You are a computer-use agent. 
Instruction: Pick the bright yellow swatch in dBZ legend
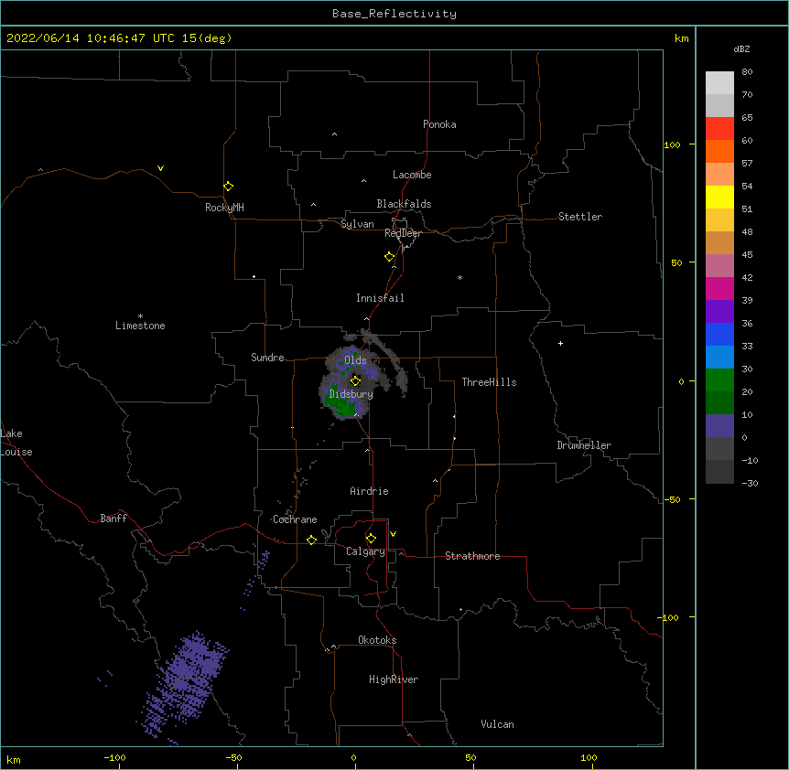click(719, 197)
